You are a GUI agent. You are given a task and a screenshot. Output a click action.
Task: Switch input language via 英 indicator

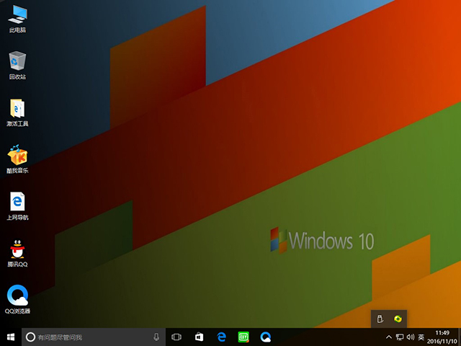pyautogui.click(x=421, y=337)
